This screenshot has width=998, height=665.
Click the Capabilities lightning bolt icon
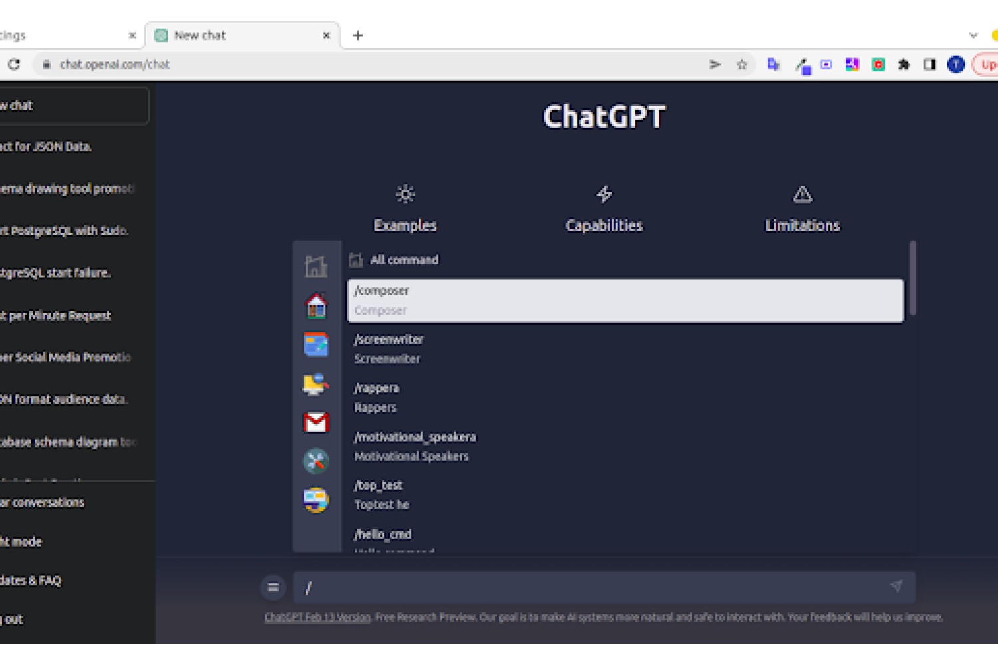[x=604, y=194]
